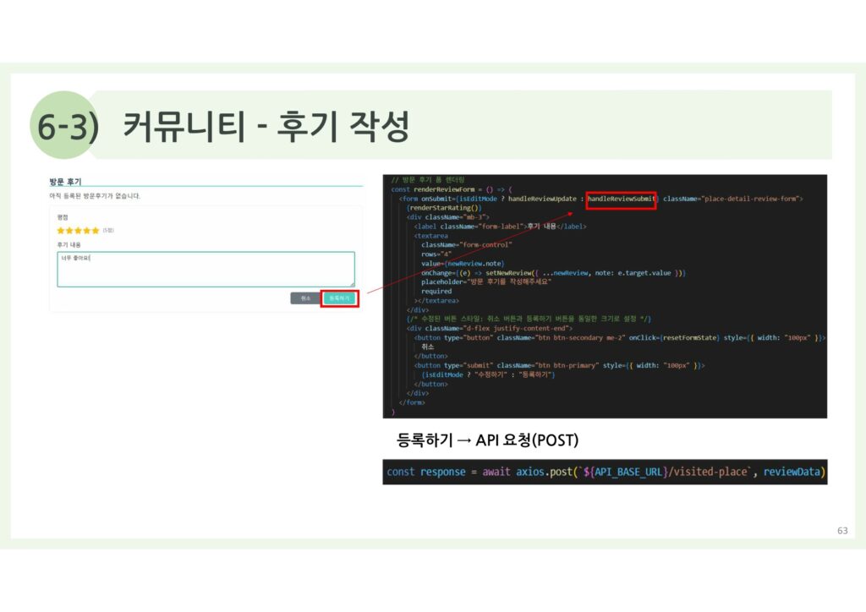The image size is (866, 612).
Task: Click the 방문 후기 section heading
Action: point(65,182)
